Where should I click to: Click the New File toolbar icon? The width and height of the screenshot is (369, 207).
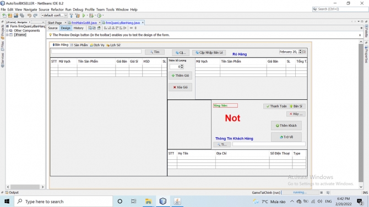pyautogui.click(x=4, y=15)
